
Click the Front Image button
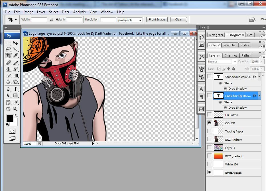tap(157, 19)
